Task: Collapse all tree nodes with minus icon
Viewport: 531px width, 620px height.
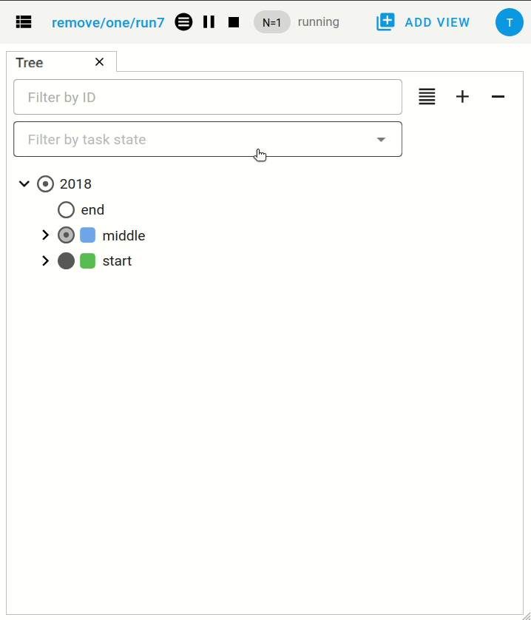Action: (498, 96)
